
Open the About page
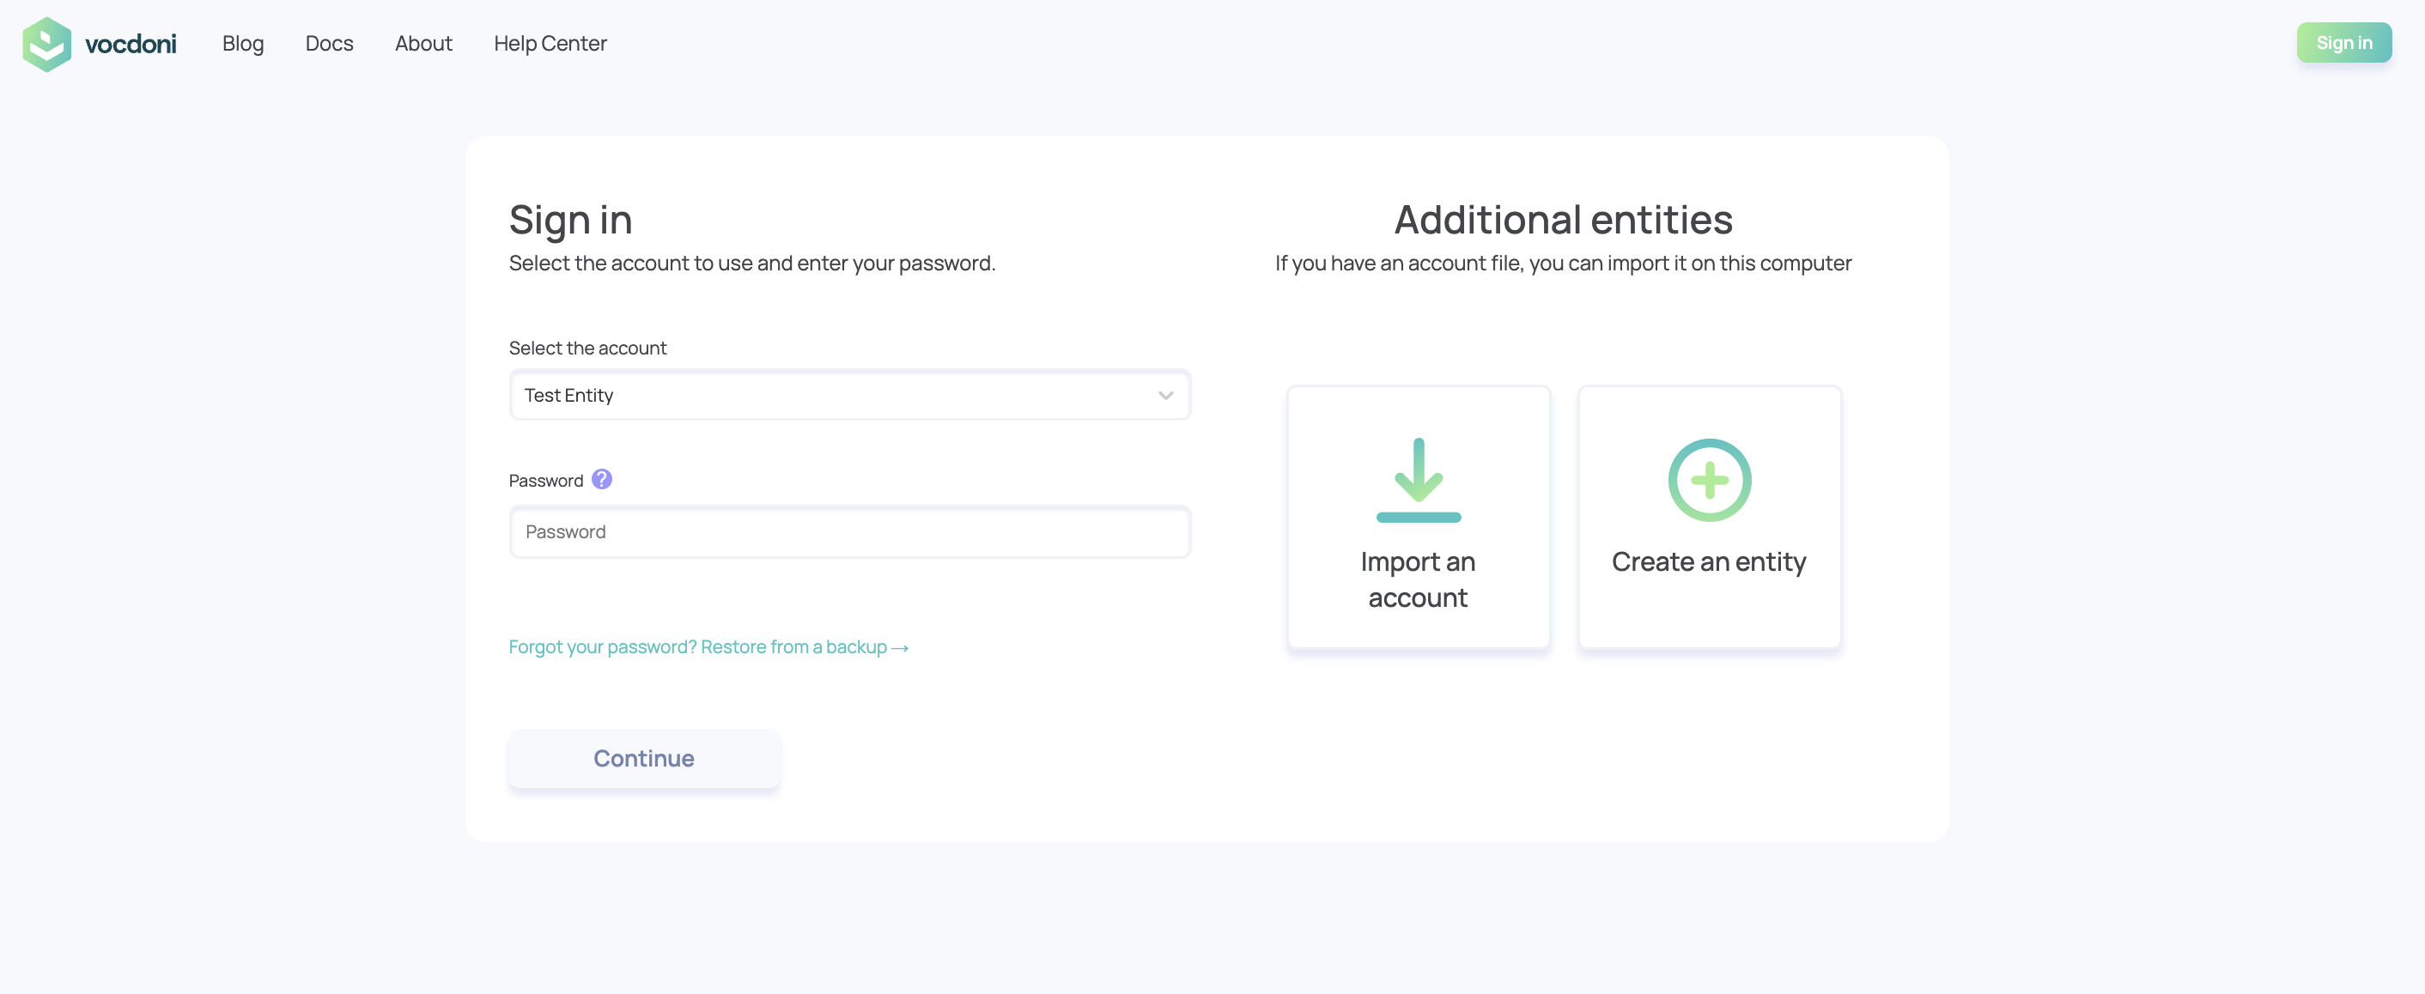coord(423,43)
